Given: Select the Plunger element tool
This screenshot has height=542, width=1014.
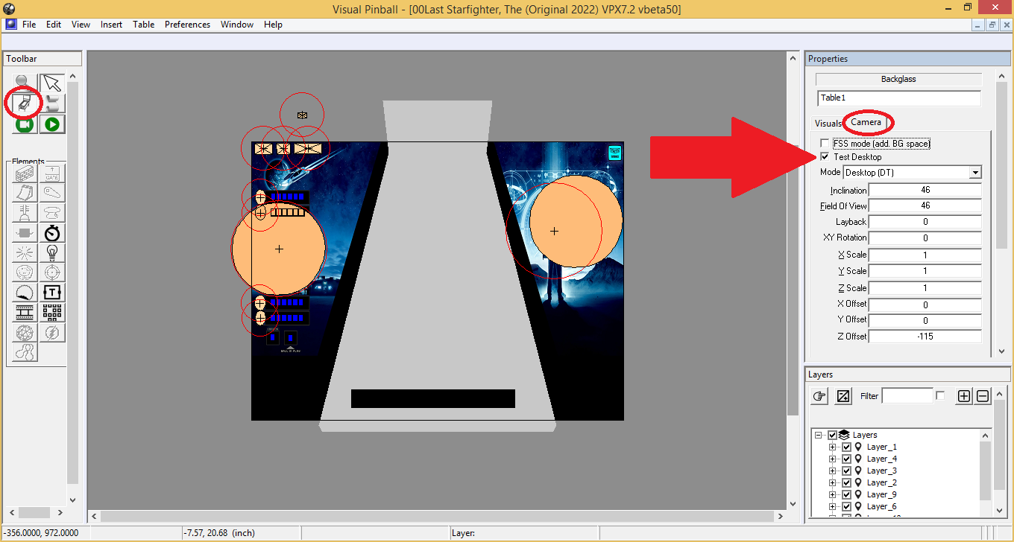Looking at the screenshot, I should click(25, 214).
